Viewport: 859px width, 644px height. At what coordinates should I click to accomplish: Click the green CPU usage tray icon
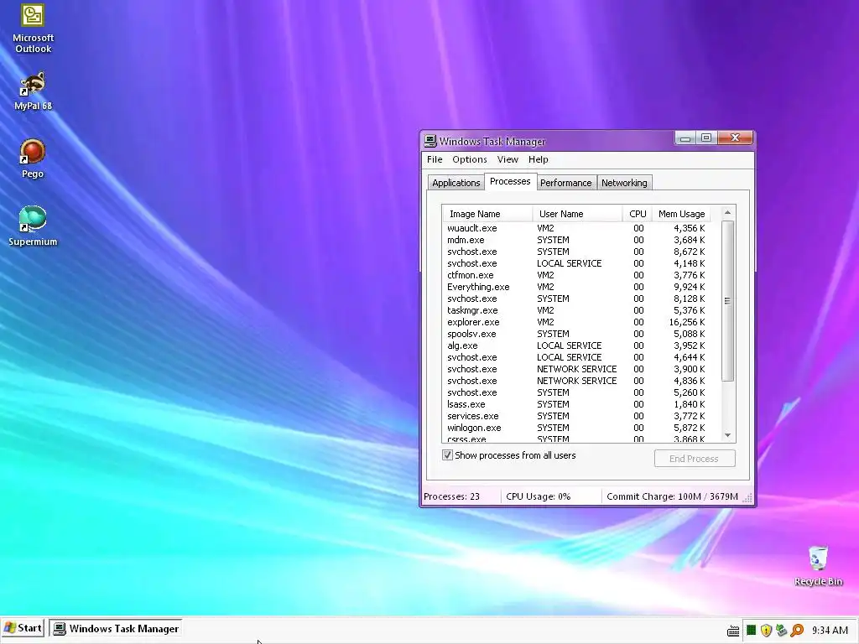pos(751,631)
